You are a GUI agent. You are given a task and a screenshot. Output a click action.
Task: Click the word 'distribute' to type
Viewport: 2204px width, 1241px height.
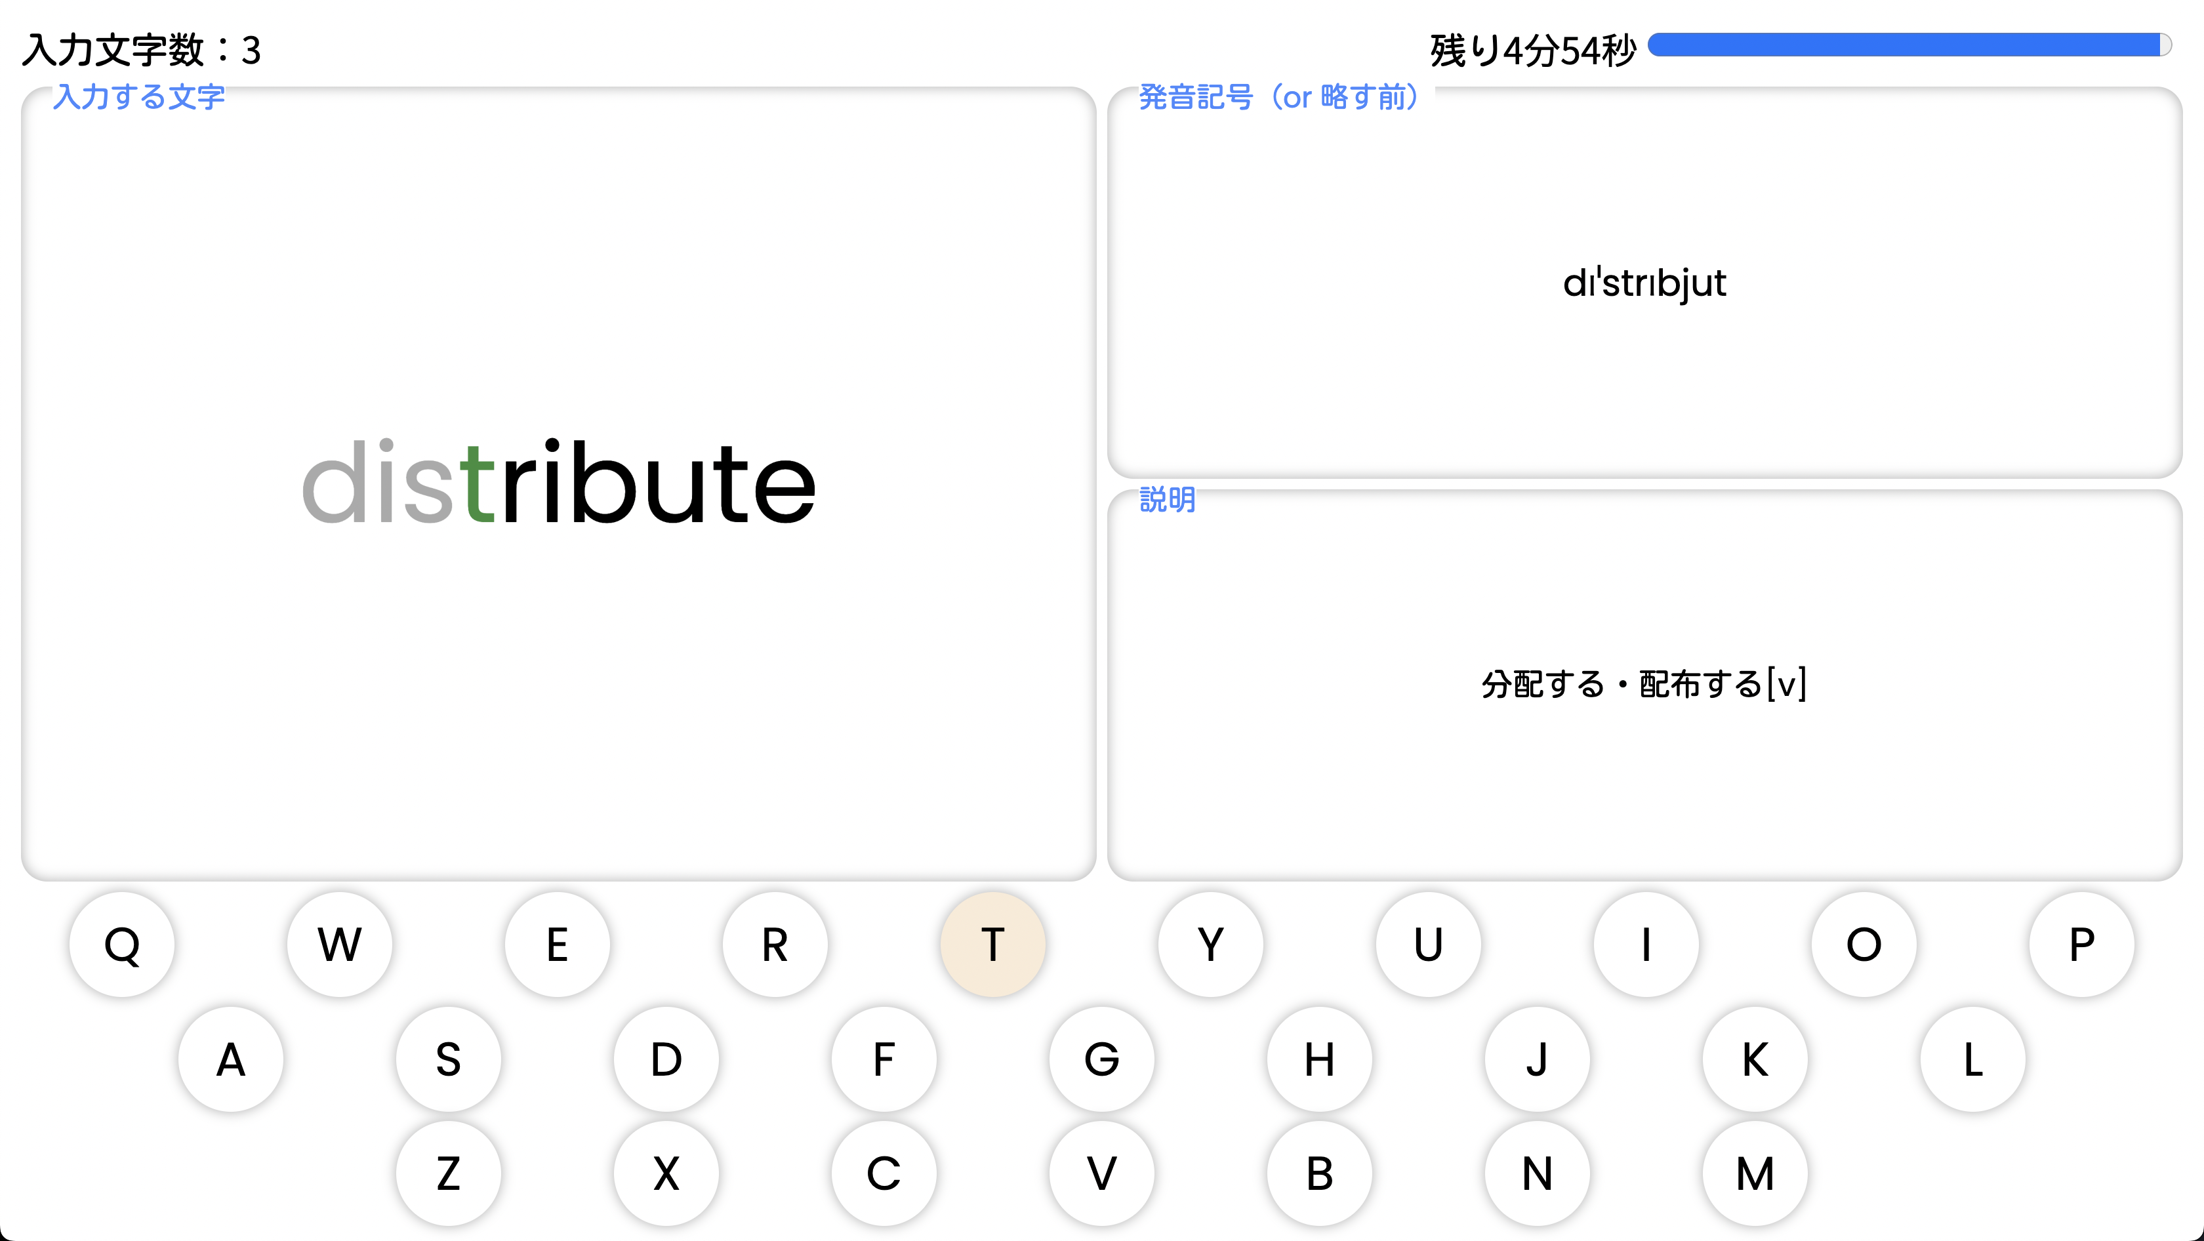point(559,481)
